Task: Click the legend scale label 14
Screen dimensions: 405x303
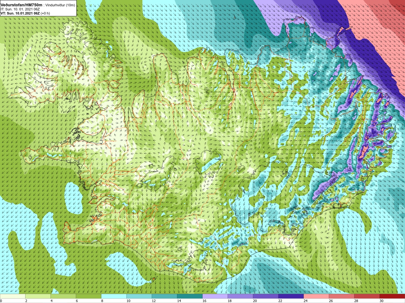Action: pos(179,301)
